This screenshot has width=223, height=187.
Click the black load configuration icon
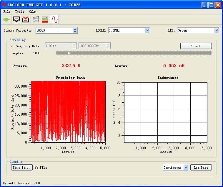pos(16,19)
